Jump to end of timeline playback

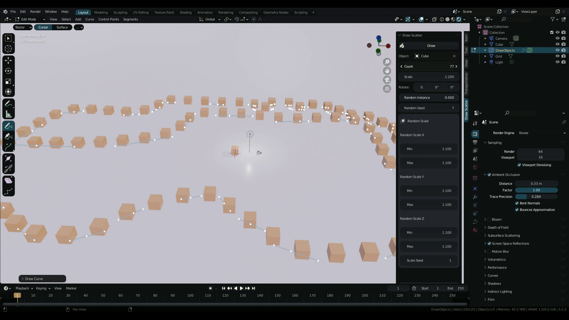[254, 288]
